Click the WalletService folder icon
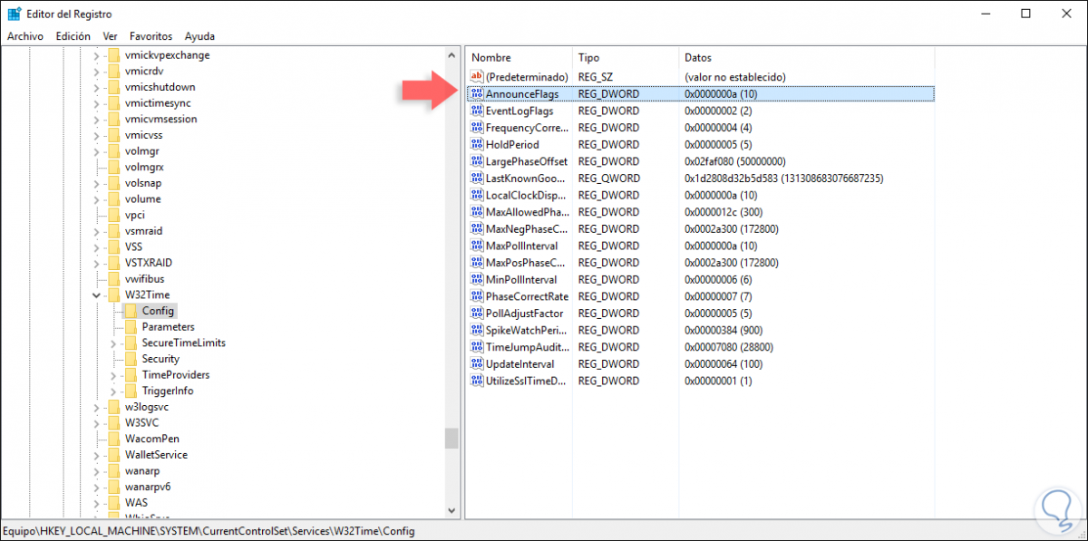The image size is (1088, 541). 113,455
